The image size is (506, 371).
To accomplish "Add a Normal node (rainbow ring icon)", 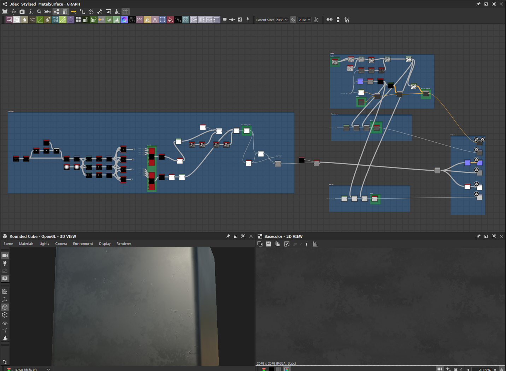I will pyautogui.click(x=124, y=20).
